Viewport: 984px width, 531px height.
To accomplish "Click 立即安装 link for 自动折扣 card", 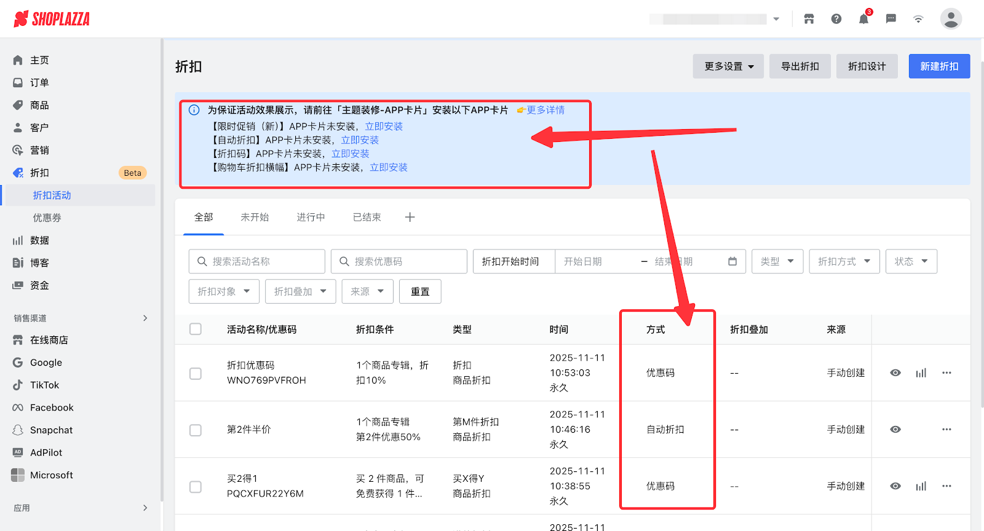I will [360, 140].
